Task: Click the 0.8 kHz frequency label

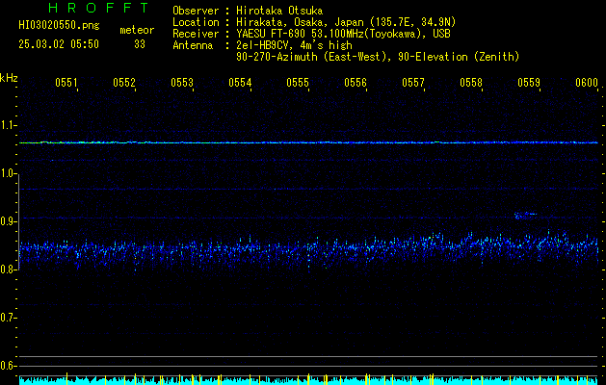Action: (8, 269)
